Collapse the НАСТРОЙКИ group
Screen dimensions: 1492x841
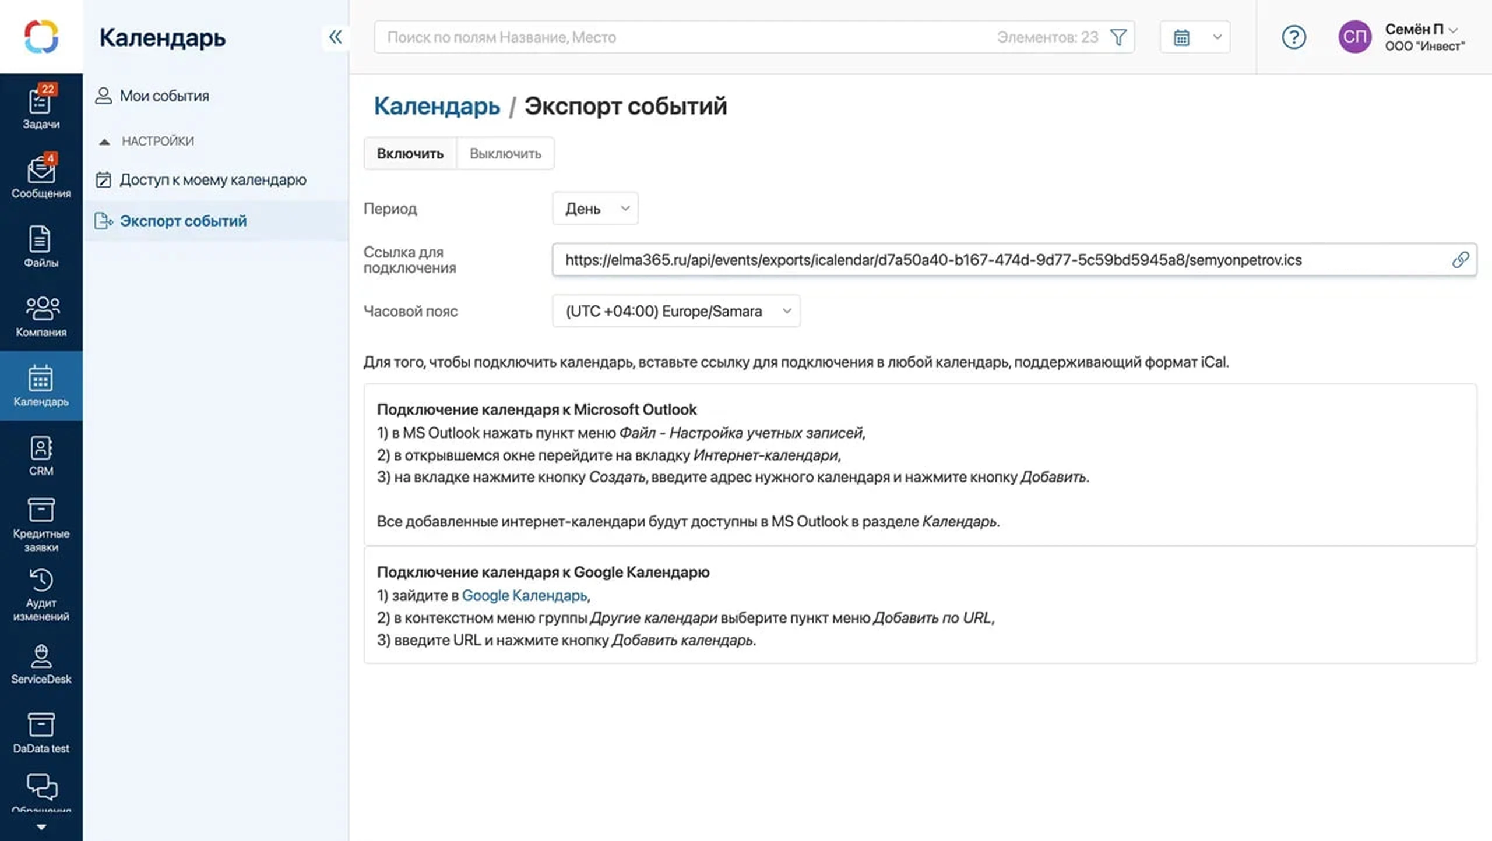point(146,140)
